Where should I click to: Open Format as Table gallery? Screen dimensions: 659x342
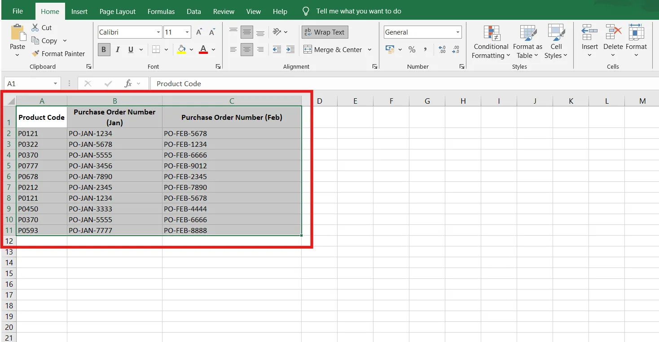coord(528,42)
